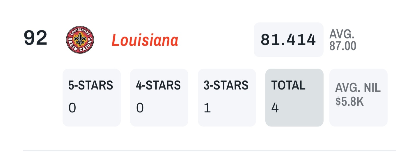419x152 pixels.
Task: Click the 1 count under 3-STARS
Action: coord(207,108)
